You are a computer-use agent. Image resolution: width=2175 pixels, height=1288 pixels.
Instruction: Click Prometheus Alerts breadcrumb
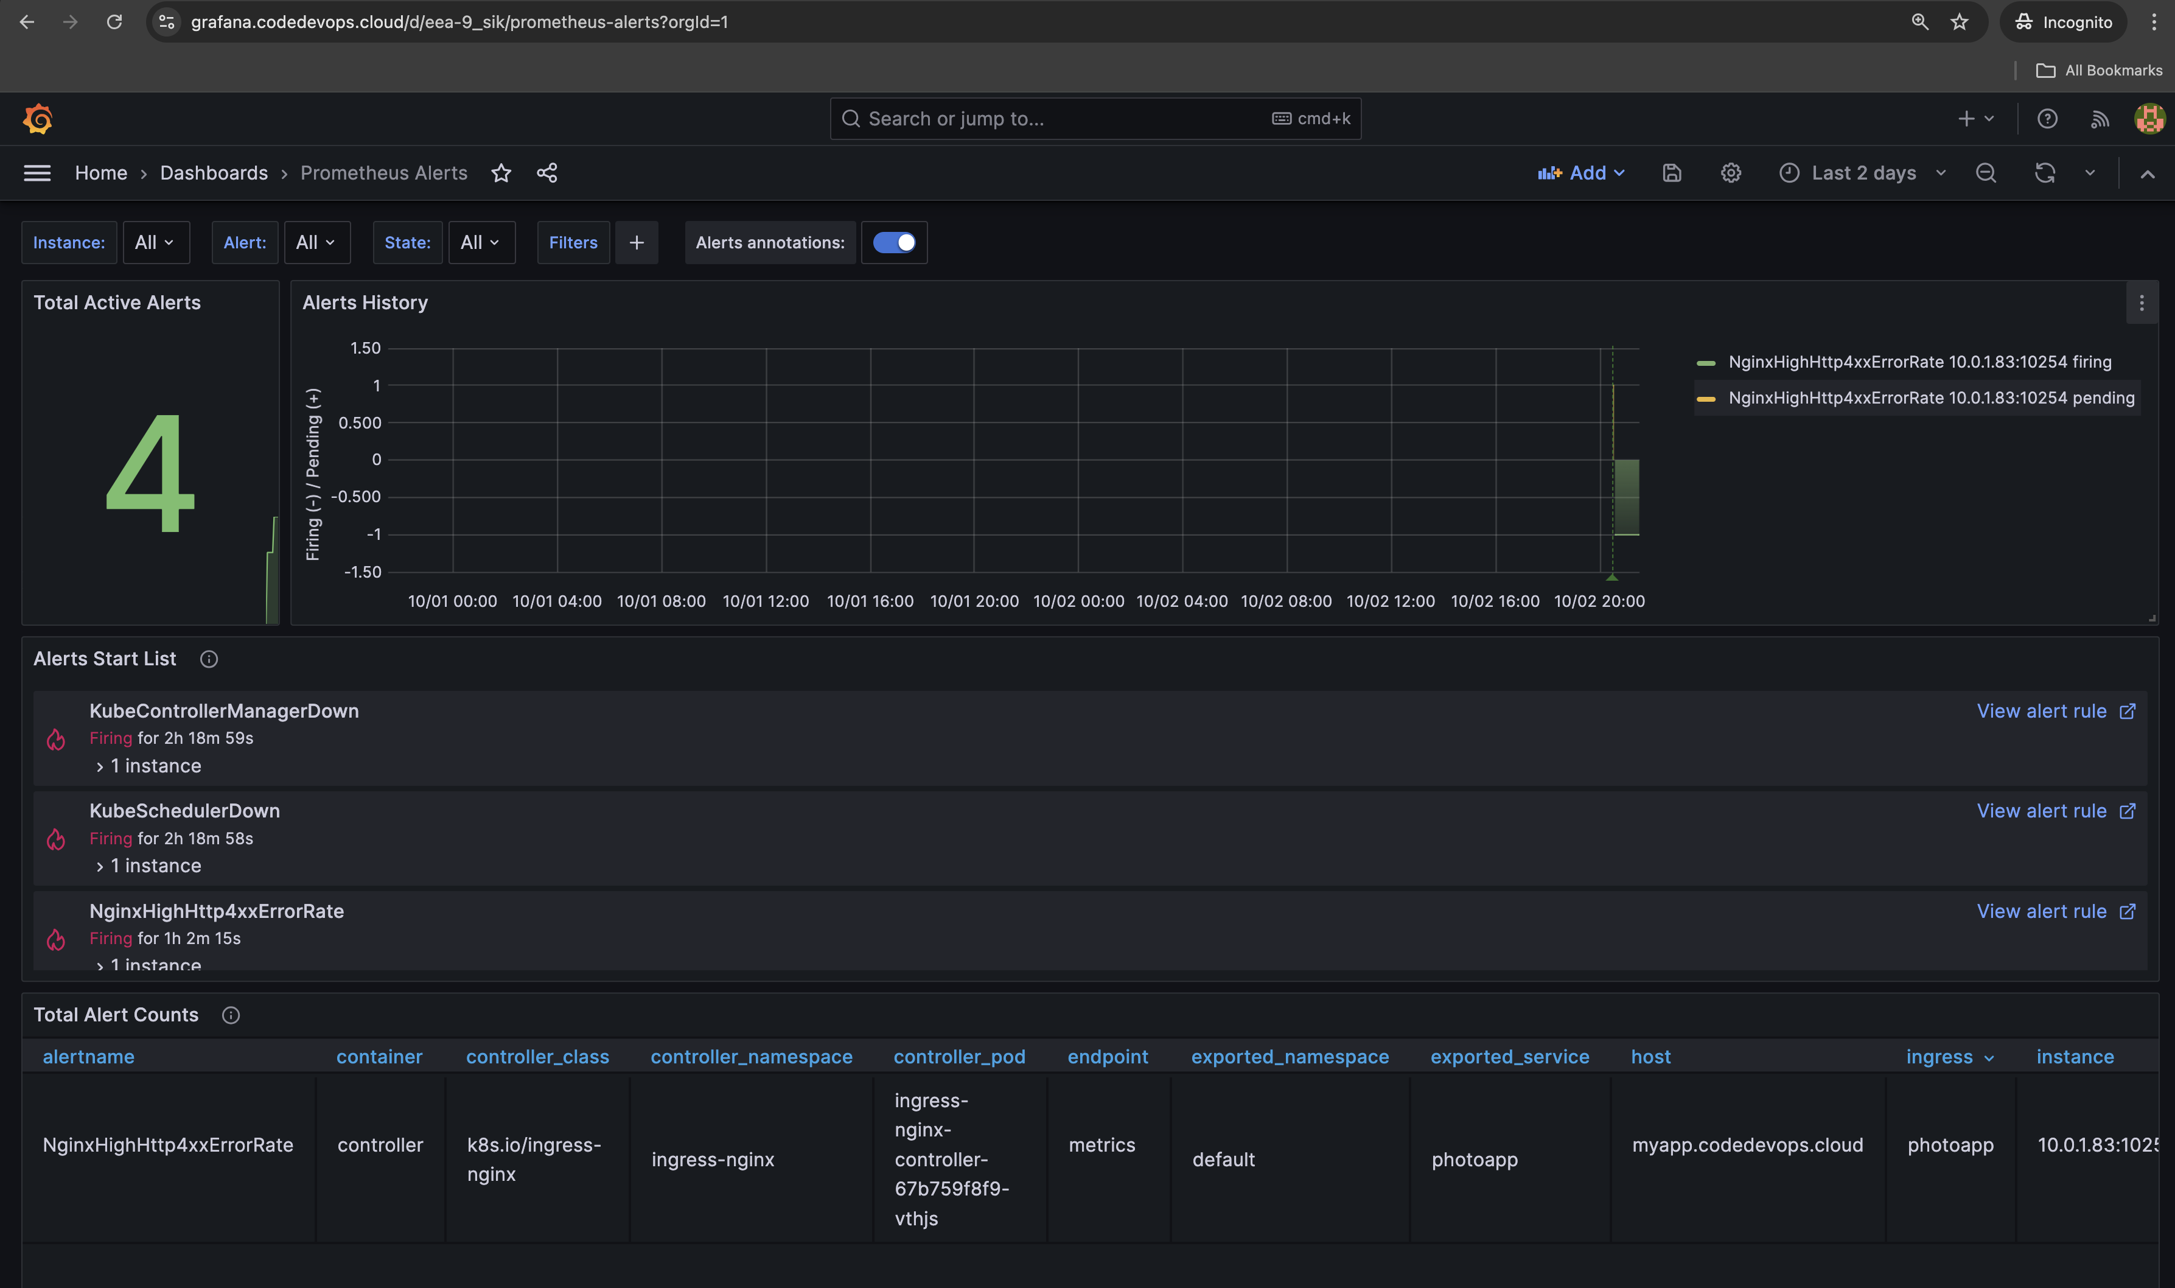click(383, 173)
